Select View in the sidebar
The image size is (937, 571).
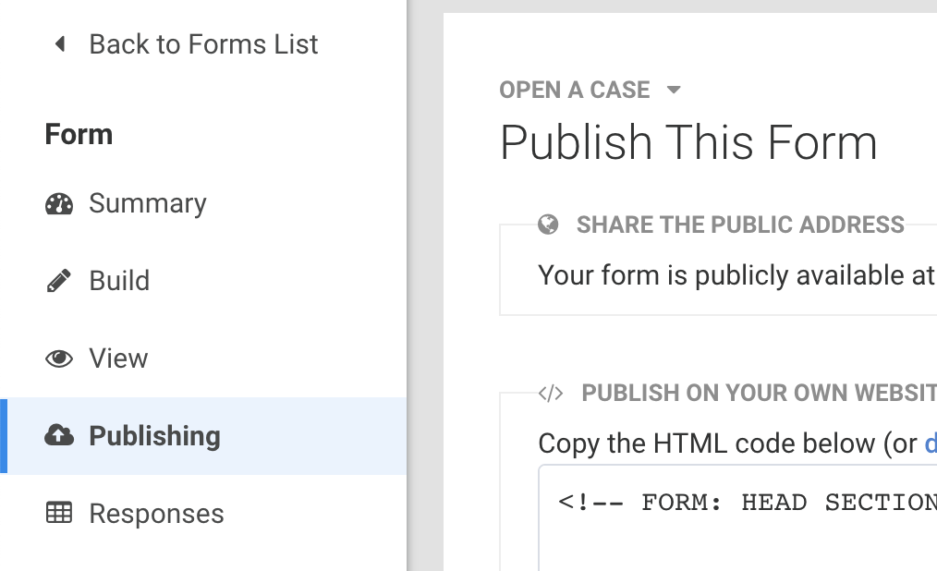point(118,358)
